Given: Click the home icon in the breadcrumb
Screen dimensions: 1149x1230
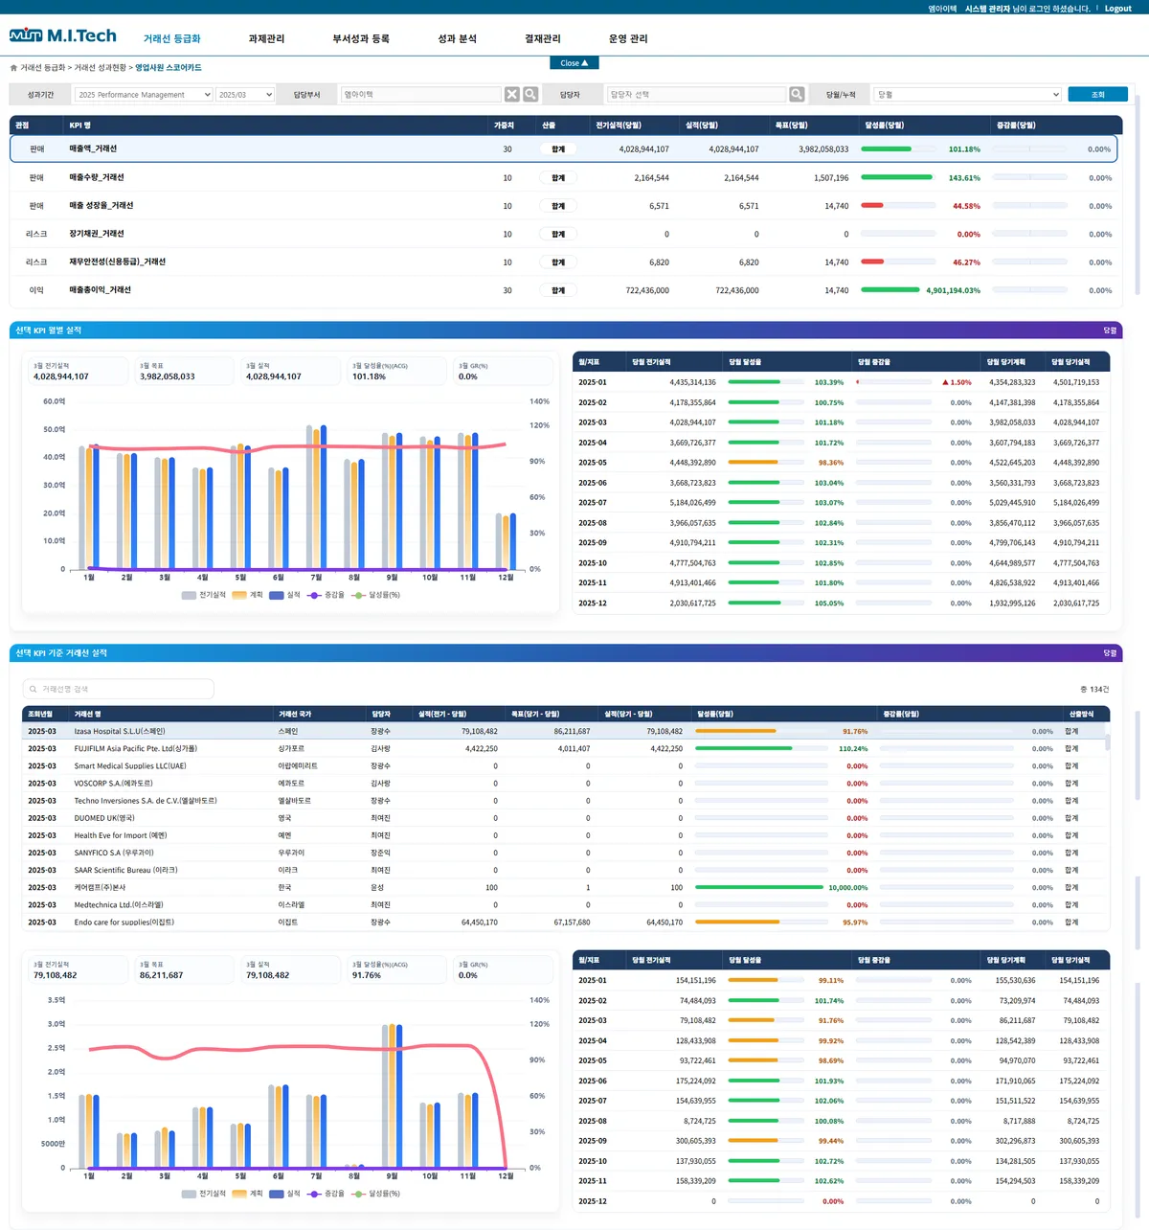Looking at the screenshot, I should (13, 68).
